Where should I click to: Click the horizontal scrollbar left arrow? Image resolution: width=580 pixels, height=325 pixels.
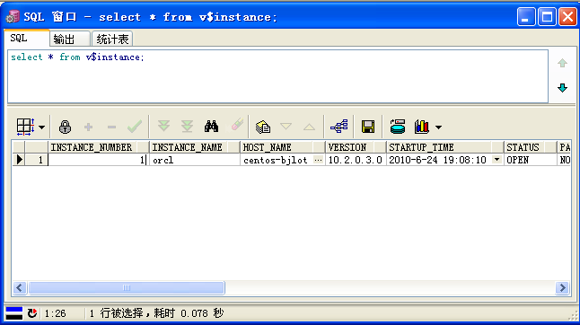[x=20, y=287]
